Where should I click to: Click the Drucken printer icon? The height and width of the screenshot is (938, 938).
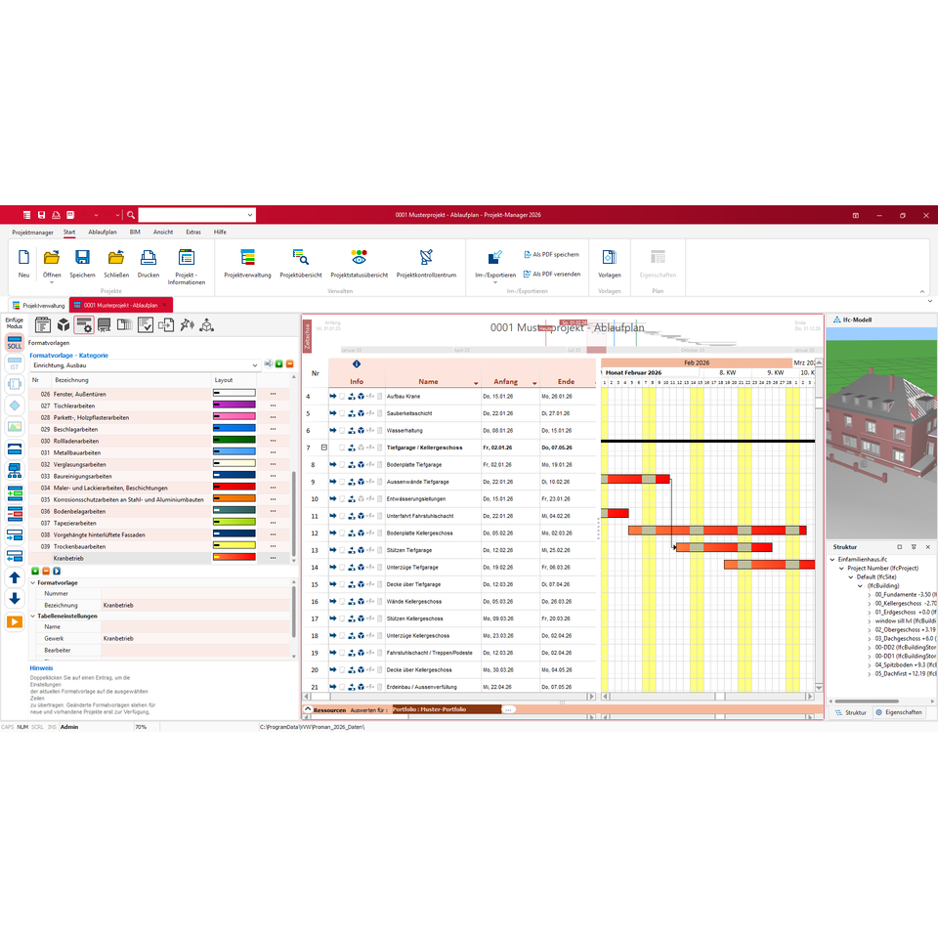click(x=149, y=258)
